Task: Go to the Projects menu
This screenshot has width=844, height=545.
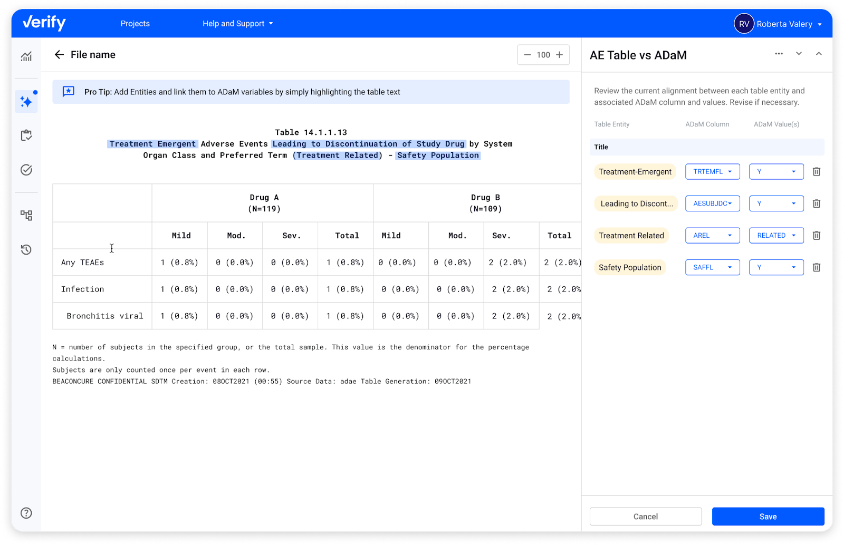Action: [135, 23]
